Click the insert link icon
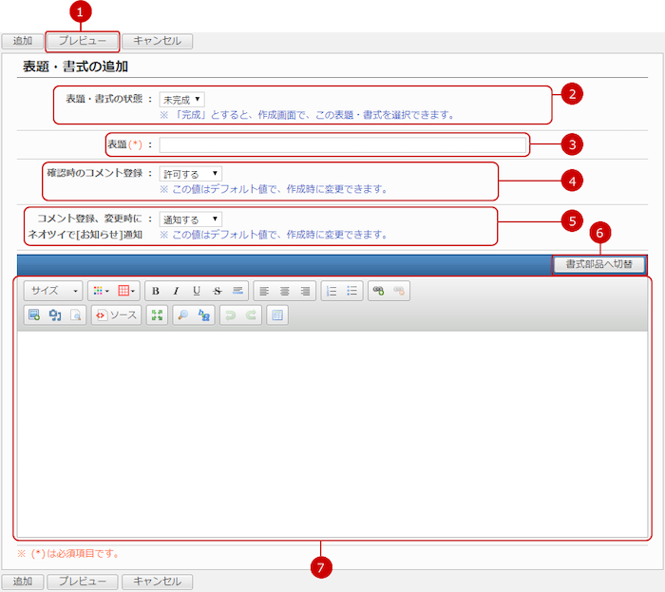The width and height of the screenshot is (665, 592). (377, 291)
